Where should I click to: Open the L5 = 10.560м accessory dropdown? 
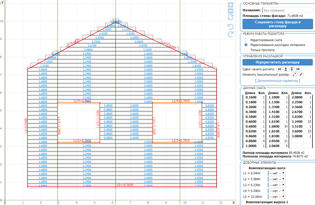277,197
